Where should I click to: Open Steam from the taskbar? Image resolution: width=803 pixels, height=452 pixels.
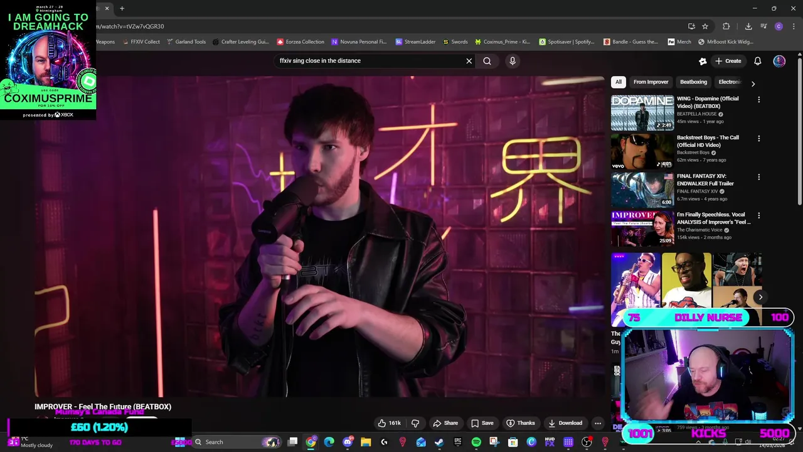[439, 442]
